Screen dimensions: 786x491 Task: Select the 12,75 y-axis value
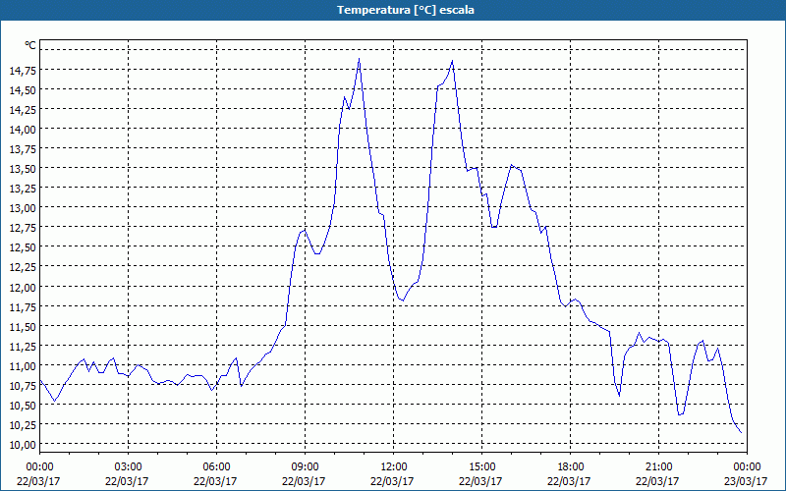pyautogui.click(x=23, y=228)
